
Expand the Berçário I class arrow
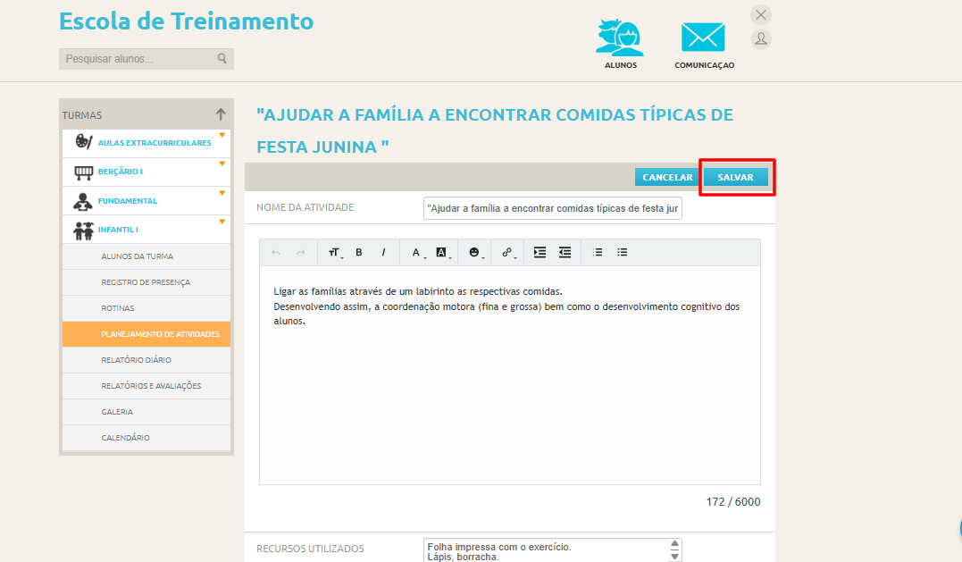pyautogui.click(x=222, y=164)
